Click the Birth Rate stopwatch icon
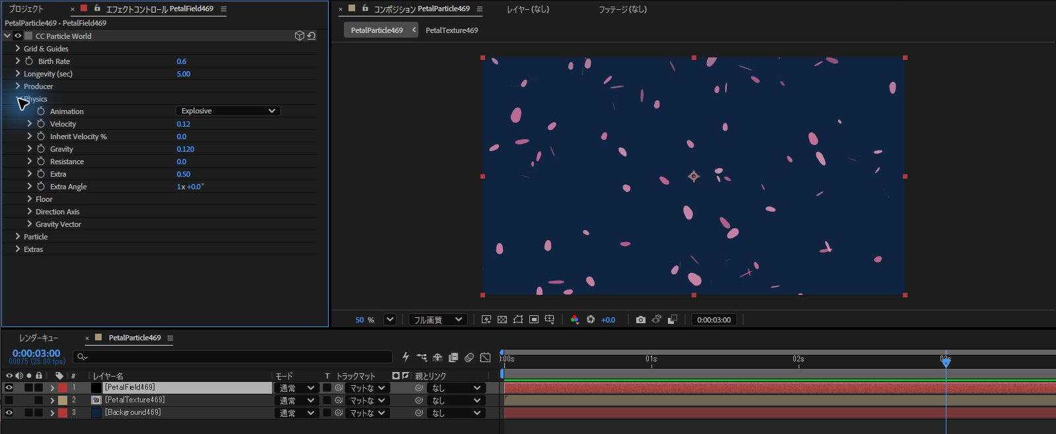 pos(29,61)
